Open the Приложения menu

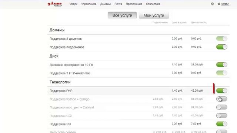pyautogui.click(x=134, y=4)
